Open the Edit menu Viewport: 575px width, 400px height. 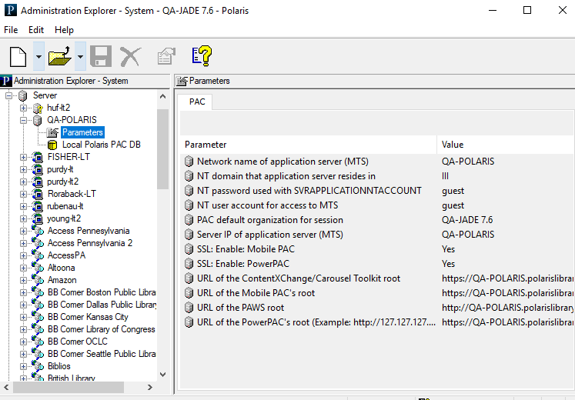click(x=36, y=30)
